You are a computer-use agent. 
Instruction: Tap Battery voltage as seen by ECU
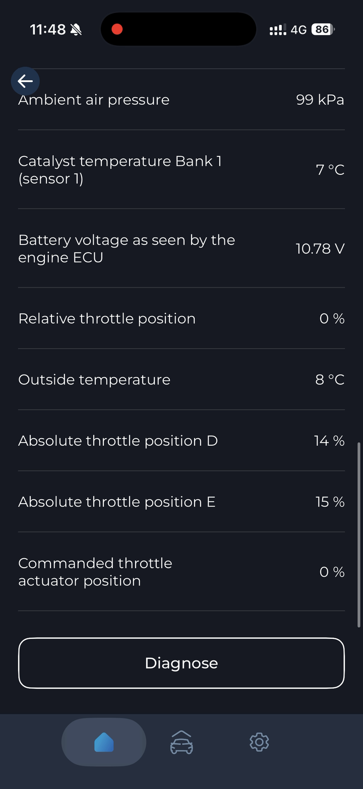click(x=181, y=249)
